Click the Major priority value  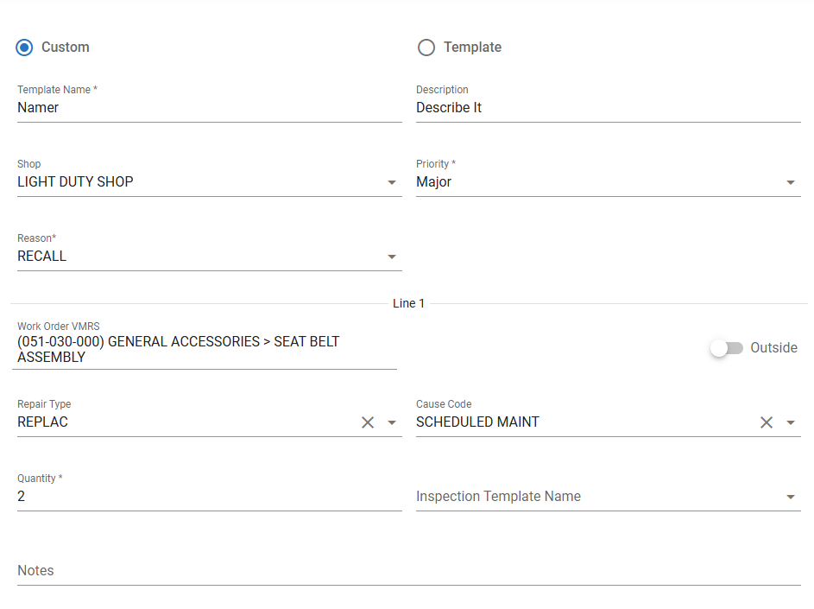click(434, 182)
